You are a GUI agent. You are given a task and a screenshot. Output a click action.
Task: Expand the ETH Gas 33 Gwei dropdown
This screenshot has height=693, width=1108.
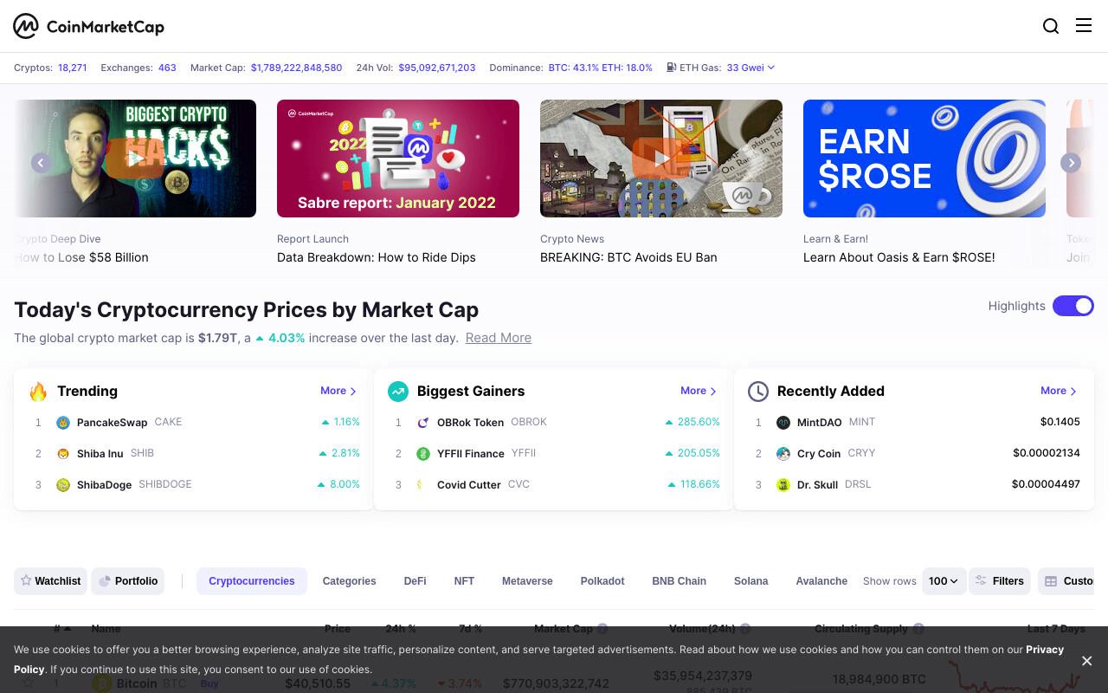pos(750,68)
